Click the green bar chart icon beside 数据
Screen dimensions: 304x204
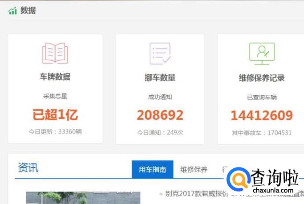(x=12, y=11)
